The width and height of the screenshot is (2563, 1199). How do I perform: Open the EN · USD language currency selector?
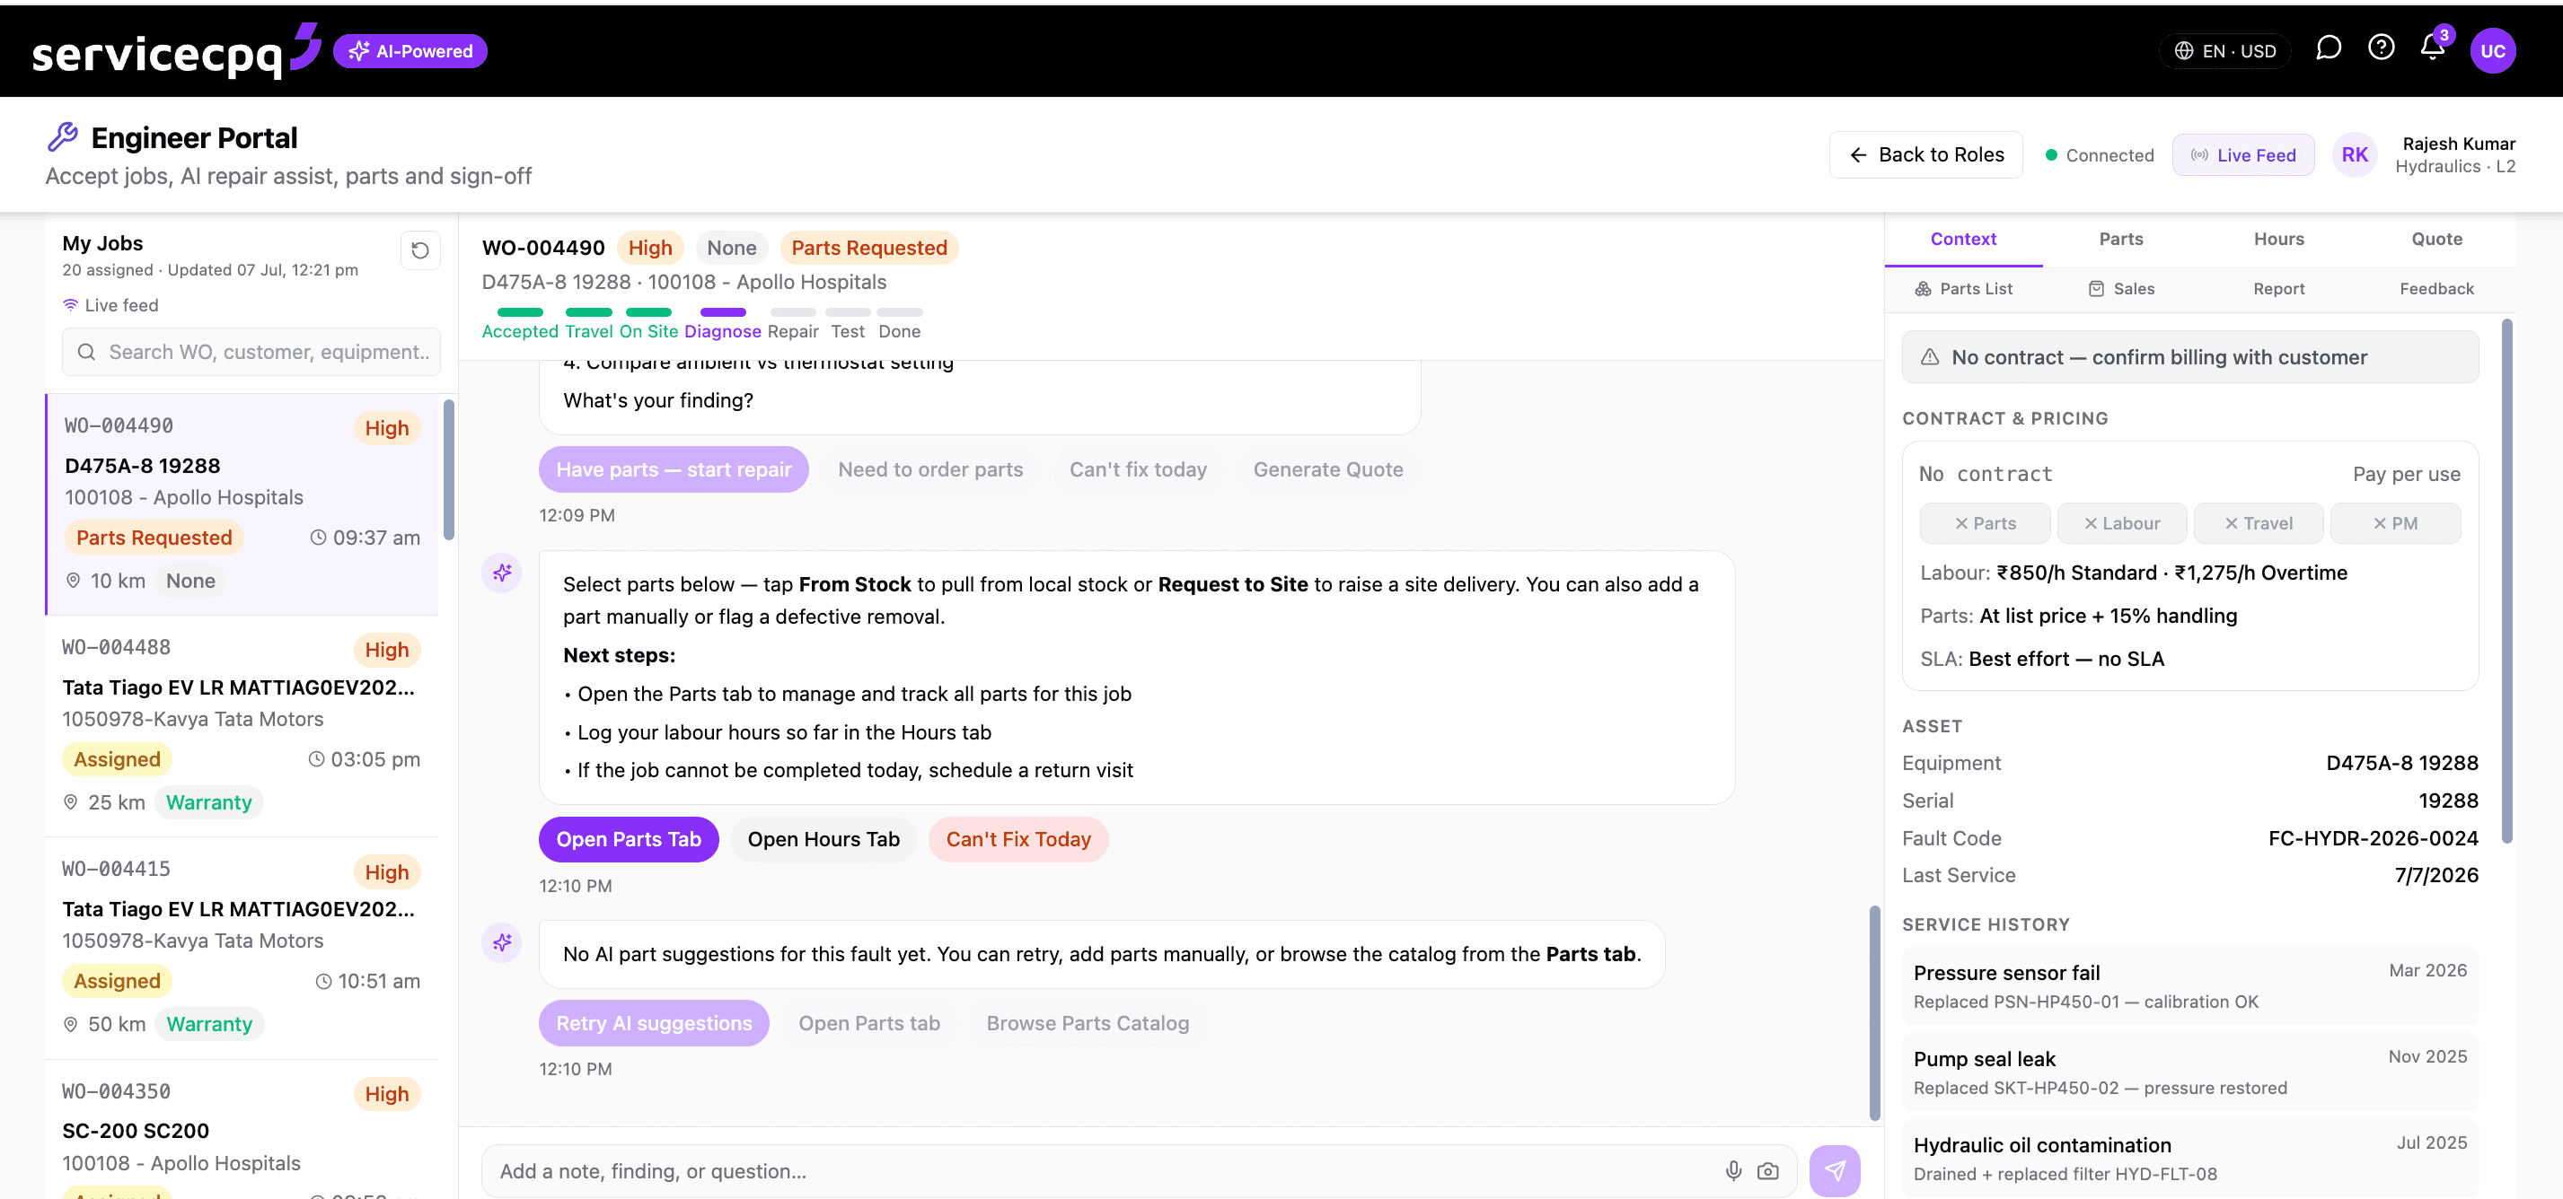click(2224, 50)
